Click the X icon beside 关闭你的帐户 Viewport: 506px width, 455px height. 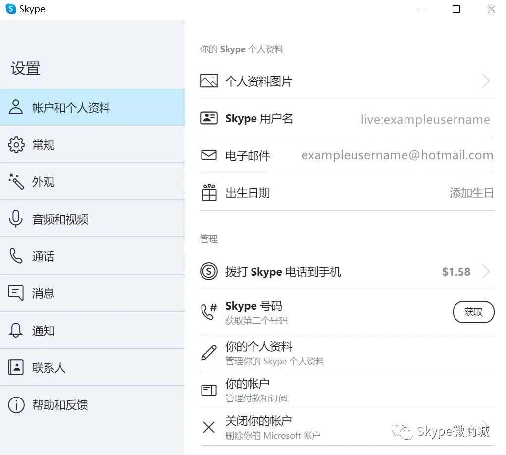[209, 427]
